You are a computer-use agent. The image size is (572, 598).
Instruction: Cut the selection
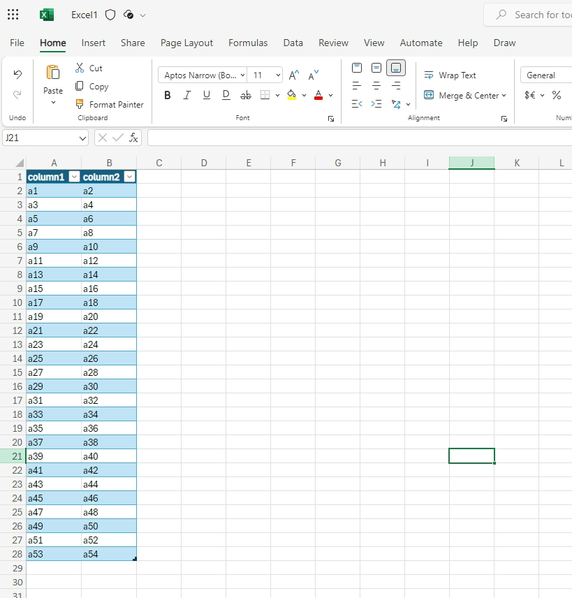[x=89, y=68]
